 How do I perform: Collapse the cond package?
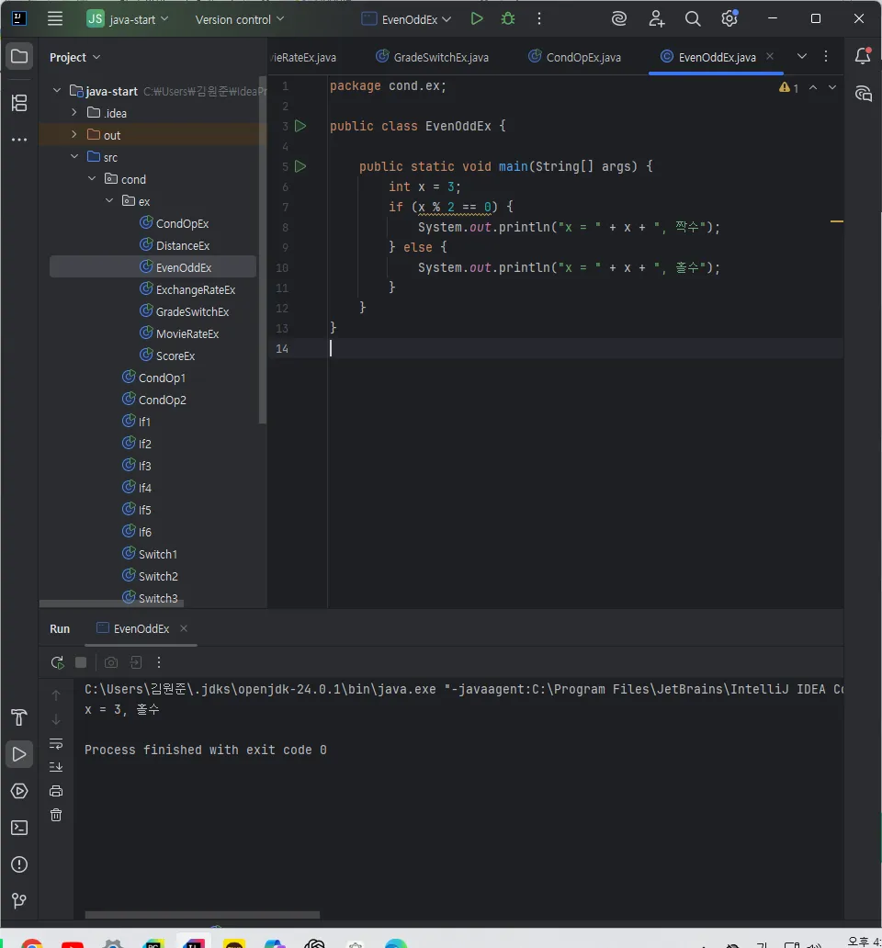(x=92, y=178)
